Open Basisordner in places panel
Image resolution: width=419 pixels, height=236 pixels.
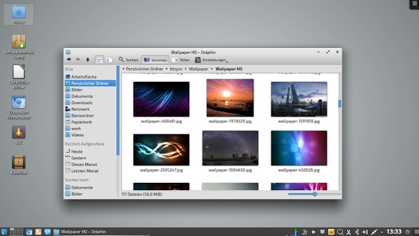tap(90, 115)
